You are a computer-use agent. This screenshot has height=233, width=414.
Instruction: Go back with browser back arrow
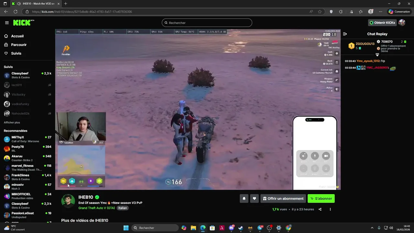point(6,12)
